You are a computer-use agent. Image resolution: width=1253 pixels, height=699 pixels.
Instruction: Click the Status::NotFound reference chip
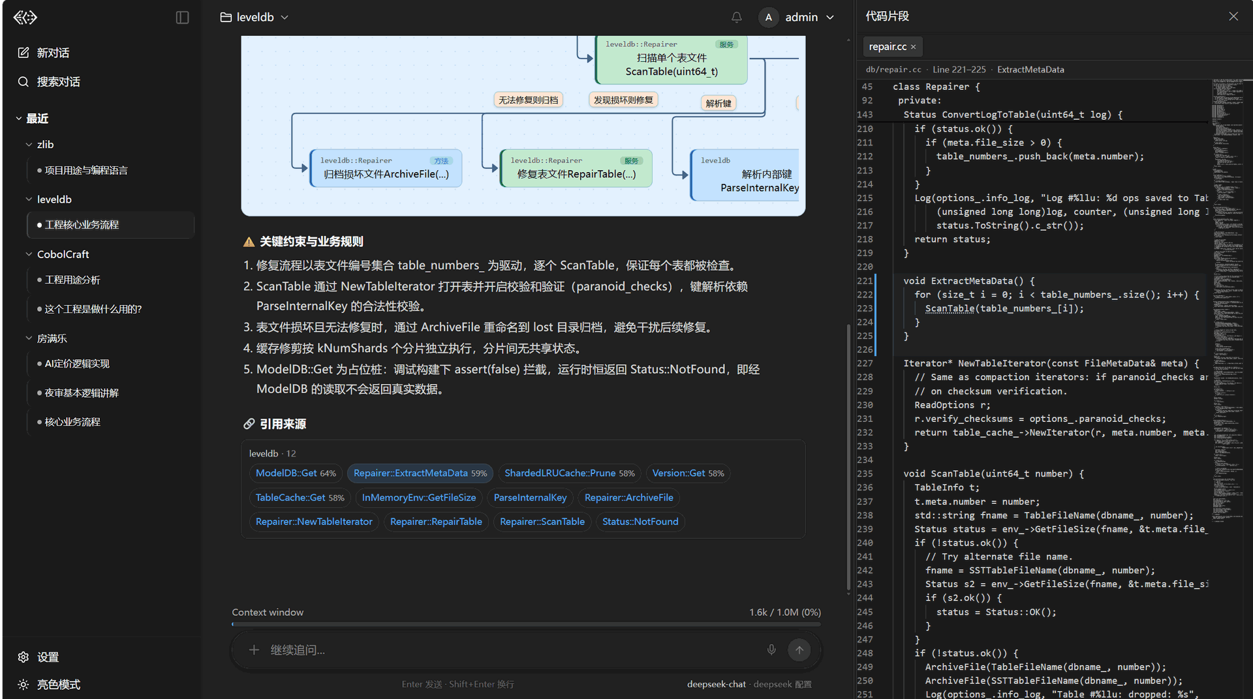[640, 522]
